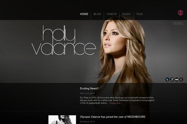This screenshot has width=187, height=124.
Task: Open the IMDb social icon
Action: (x=176, y=79)
